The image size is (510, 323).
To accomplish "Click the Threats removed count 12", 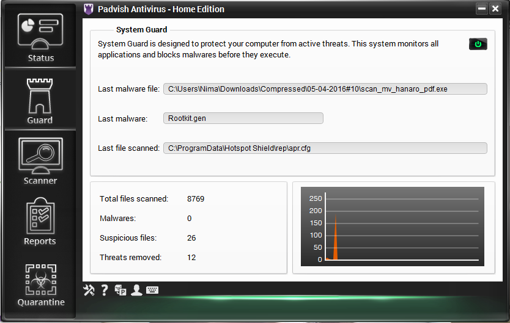I will pyautogui.click(x=191, y=258).
